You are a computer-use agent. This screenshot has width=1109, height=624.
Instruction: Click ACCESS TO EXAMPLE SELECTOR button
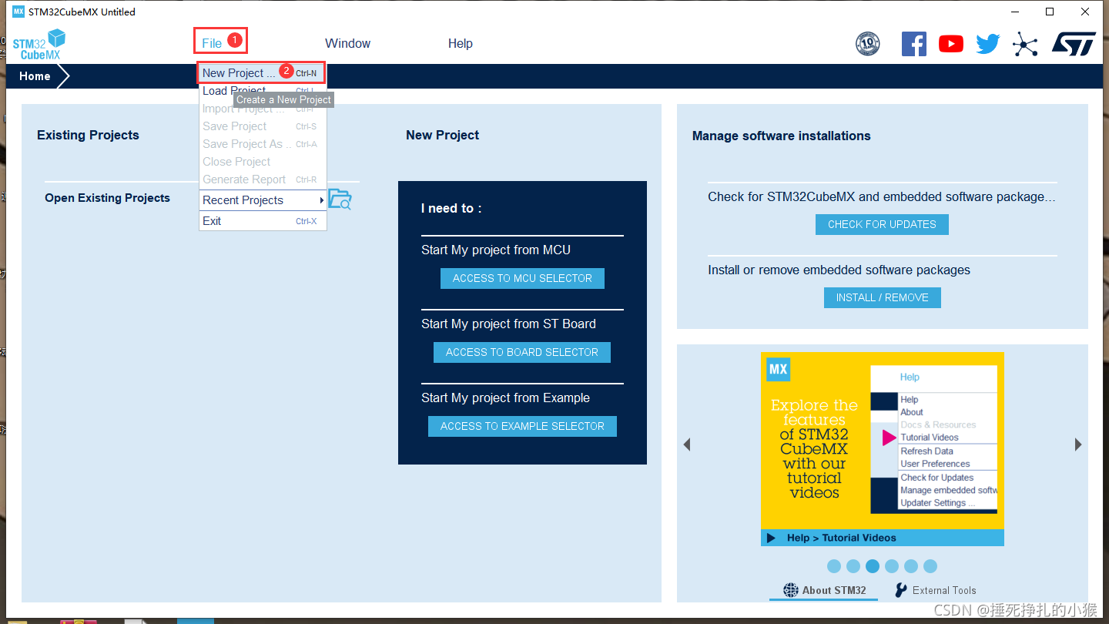pyautogui.click(x=522, y=426)
